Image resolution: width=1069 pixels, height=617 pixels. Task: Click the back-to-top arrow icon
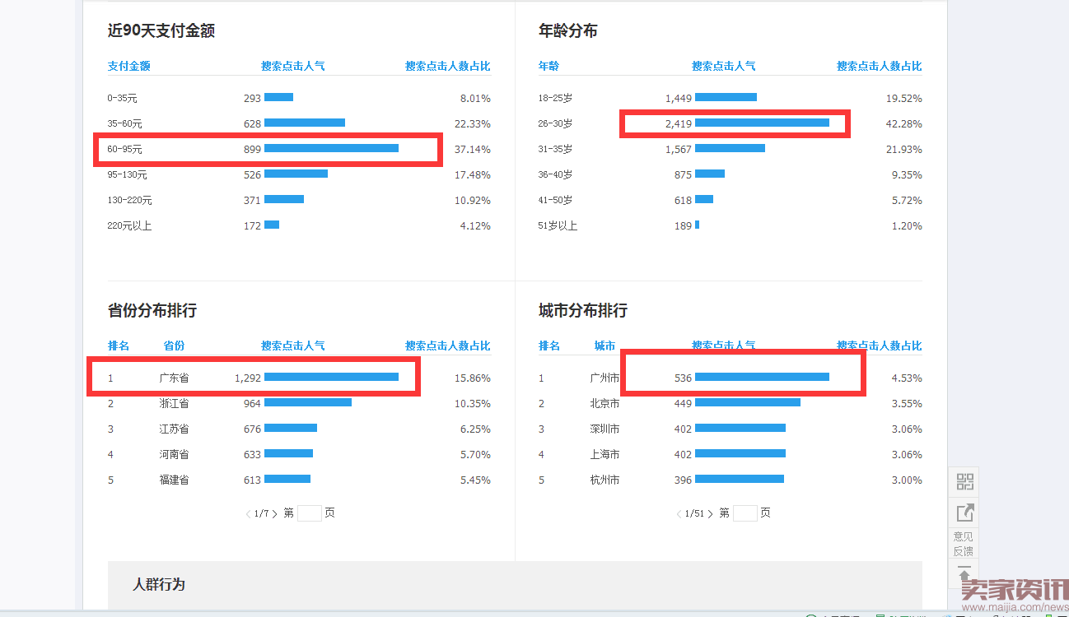point(964,573)
